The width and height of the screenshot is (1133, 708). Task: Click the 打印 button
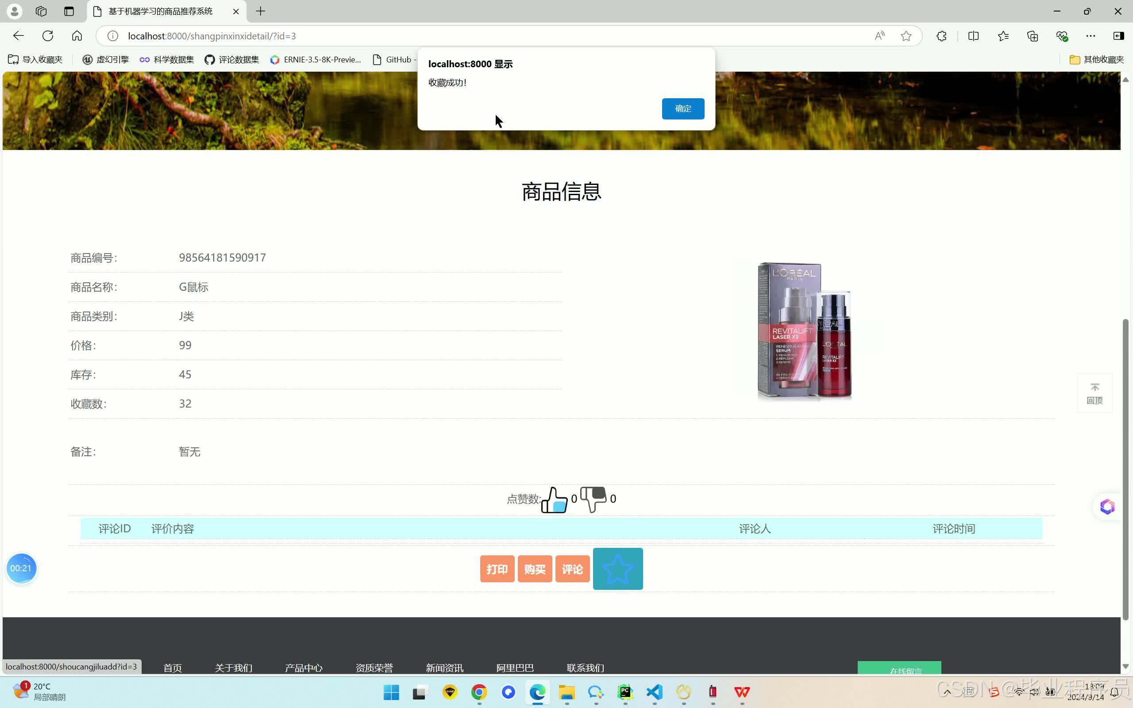pyautogui.click(x=497, y=569)
